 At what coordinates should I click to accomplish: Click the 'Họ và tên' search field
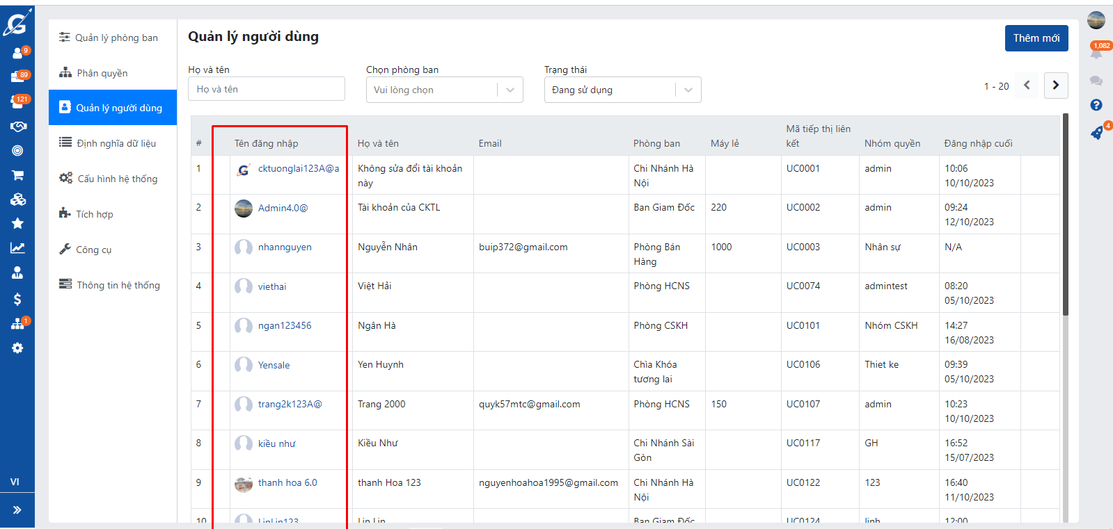pyautogui.click(x=267, y=89)
